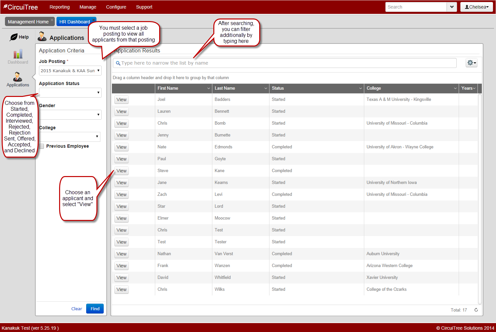Click View for Joel Badders
The width and height of the screenshot is (496, 332).
[122, 100]
